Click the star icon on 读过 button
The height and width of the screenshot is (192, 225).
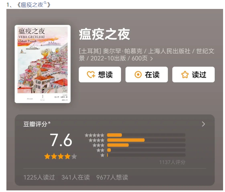(x=185, y=75)
